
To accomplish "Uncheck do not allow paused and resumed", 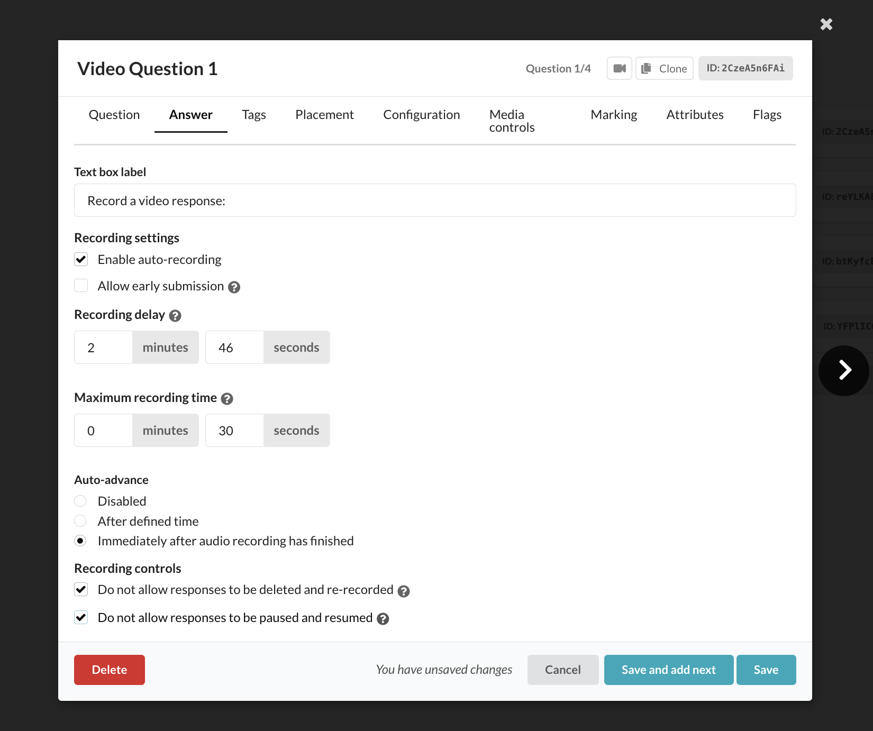I will (81, 617).
